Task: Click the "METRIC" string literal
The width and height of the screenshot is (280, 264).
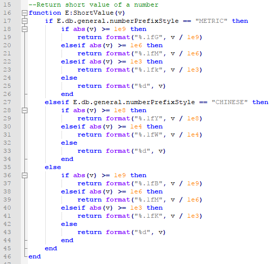Action: pos(211,21)
